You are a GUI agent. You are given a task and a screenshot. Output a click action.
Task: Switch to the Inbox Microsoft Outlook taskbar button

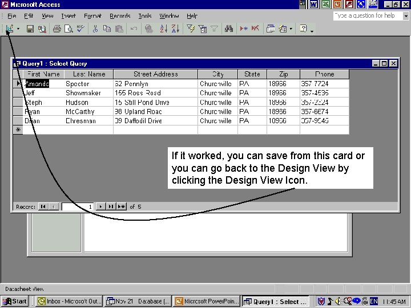(68, 302)
